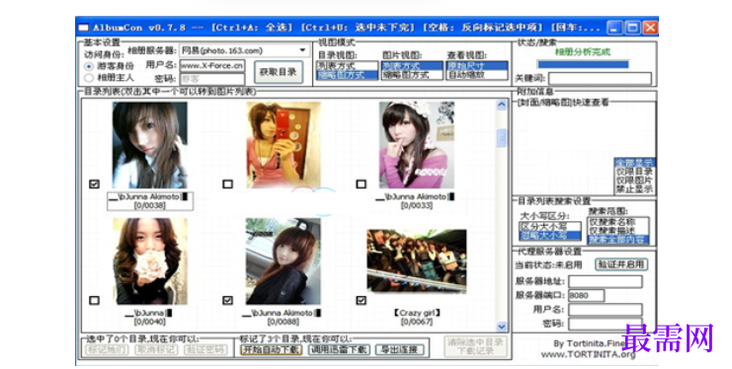The height and width of the screenshot is (369, 732).
Task: Click the 验证密码 button
Action: click(205, 349)
